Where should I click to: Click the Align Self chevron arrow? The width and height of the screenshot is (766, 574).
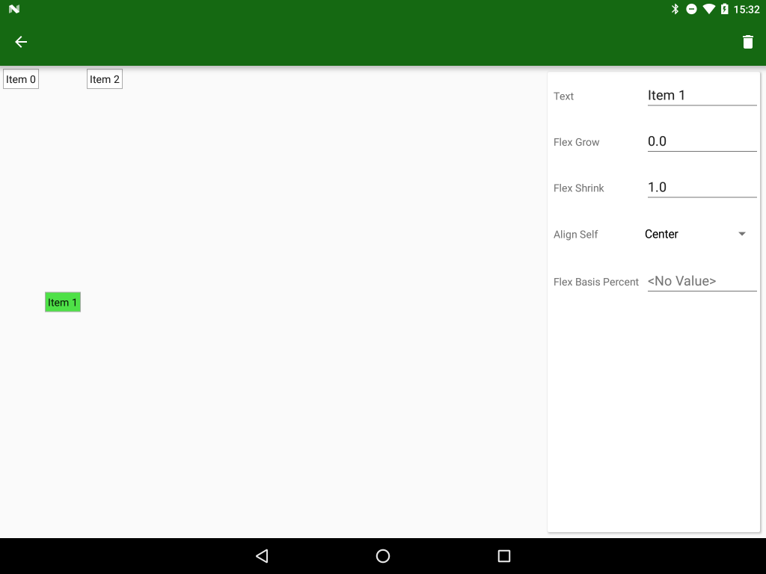click(x=741, y=234)
